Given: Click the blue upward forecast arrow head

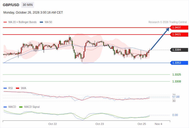Looking at the screenshot, I should point(168,29).
